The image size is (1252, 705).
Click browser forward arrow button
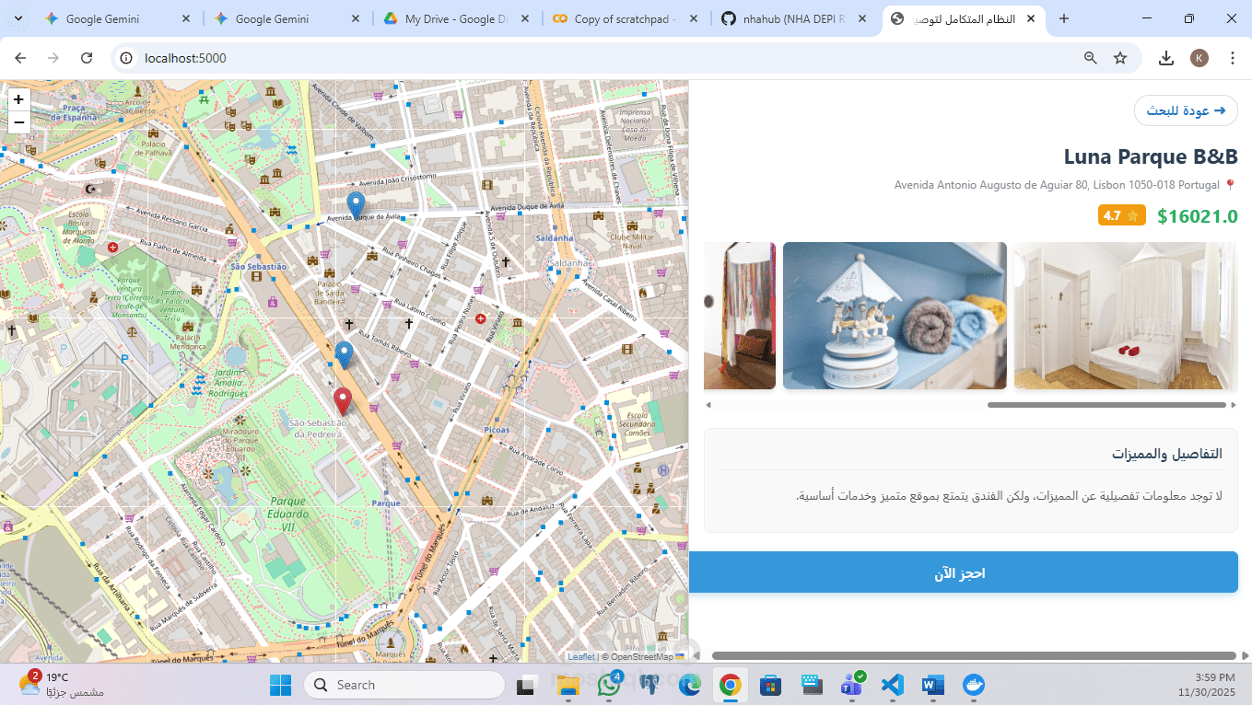53,58
